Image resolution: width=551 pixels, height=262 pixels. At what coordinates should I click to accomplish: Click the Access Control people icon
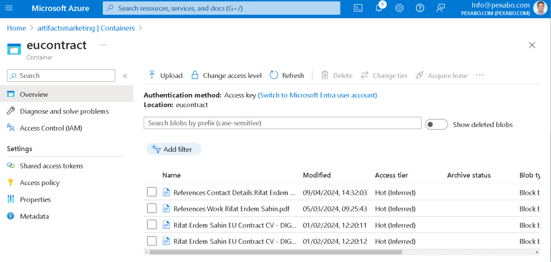(11, 128)
